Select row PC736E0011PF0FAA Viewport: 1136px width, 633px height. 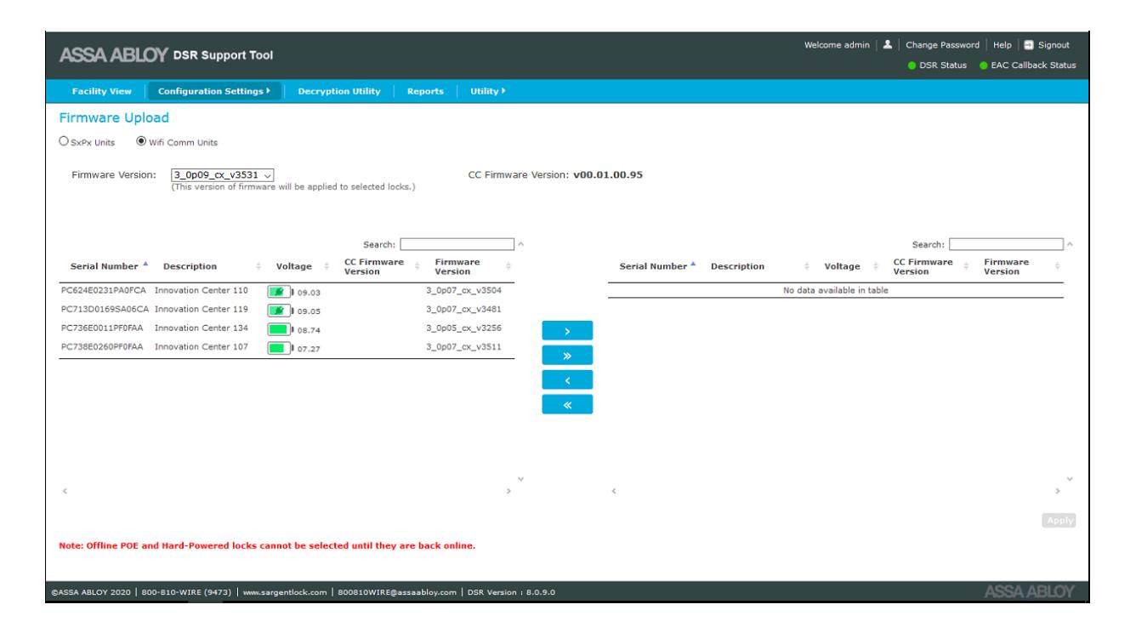click(x=287, y=329)
